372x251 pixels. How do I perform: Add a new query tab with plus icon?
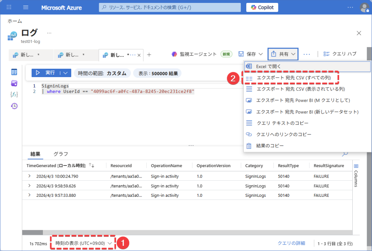(x=149, y=55)
